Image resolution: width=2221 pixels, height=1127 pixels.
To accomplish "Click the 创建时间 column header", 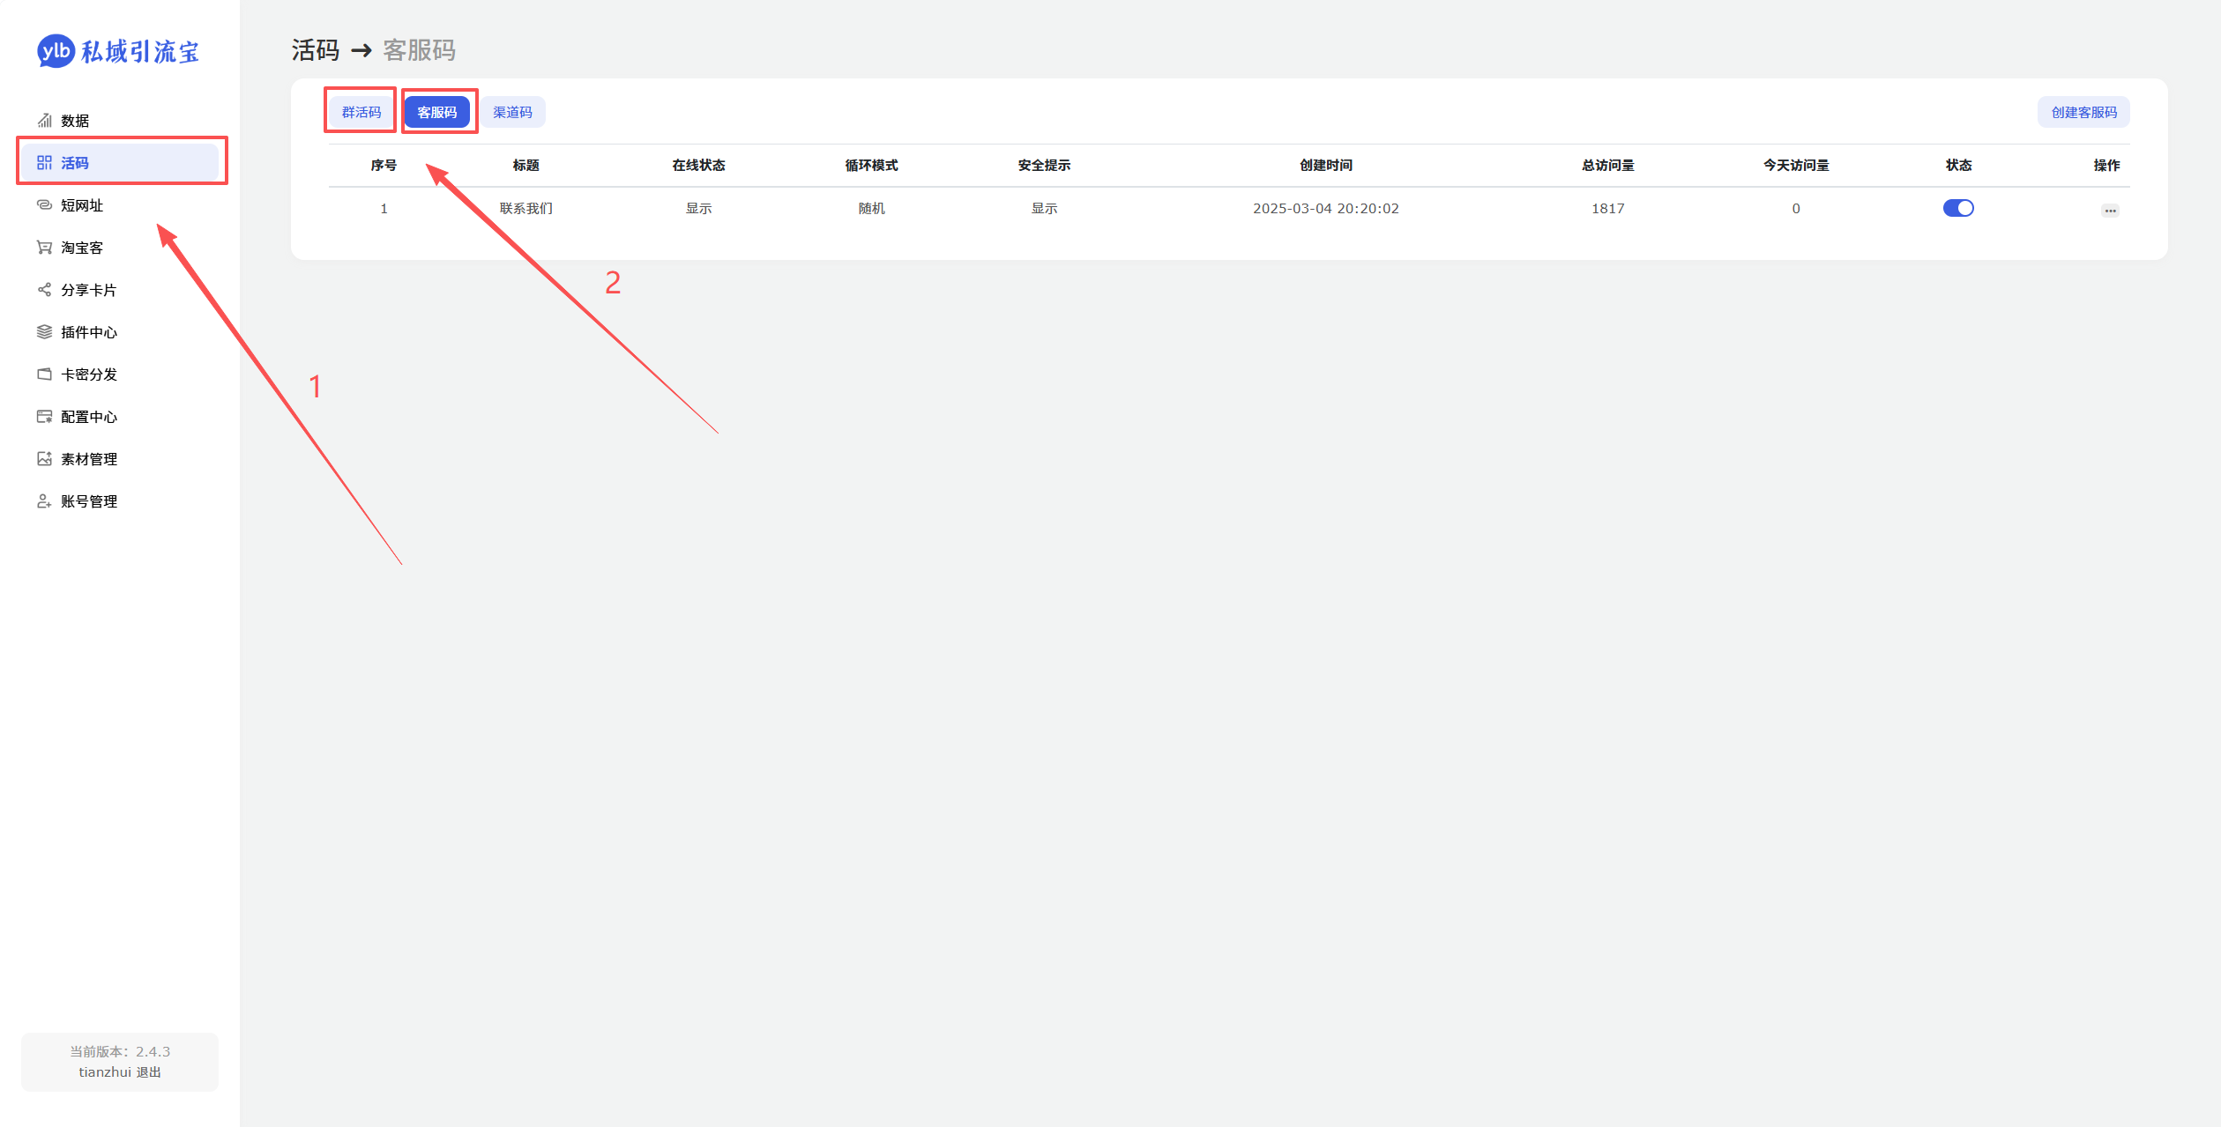I will [1326, 166].
